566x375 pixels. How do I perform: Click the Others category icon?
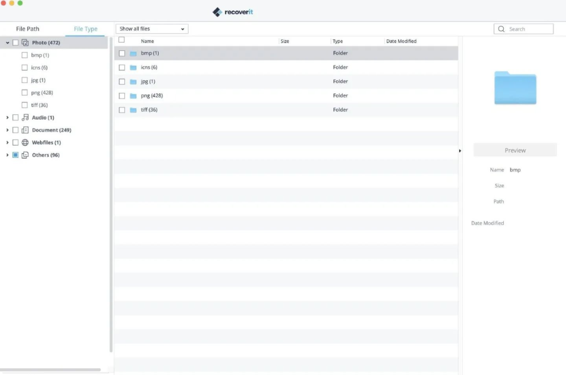click(x=25, y=155)
